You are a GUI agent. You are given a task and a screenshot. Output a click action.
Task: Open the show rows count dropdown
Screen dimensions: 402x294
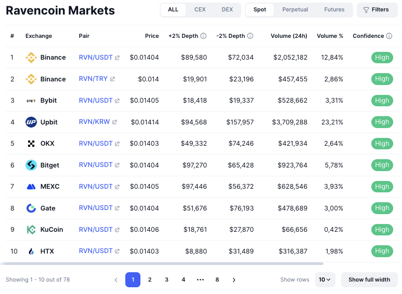(x=325, y=279)
